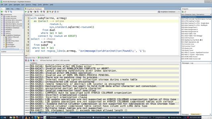Click the Rollback icon in worksheet toolbar
Viewport: 212px width, 119px height.
click(x=44, y=12)
